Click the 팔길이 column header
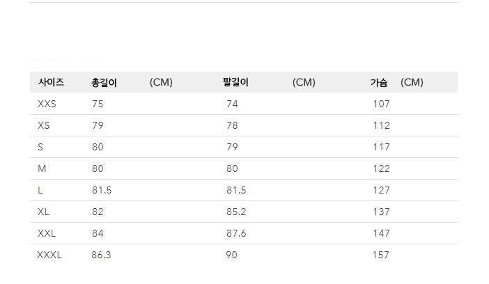 pos(235,82)
